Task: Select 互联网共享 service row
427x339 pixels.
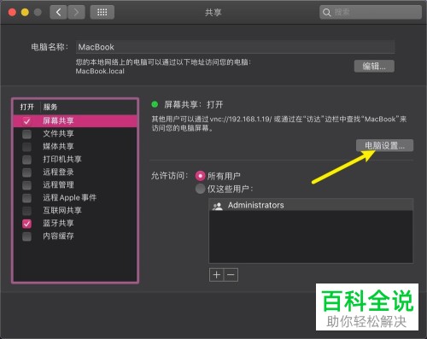Action: pyautogui.click(x=75, y=211)
